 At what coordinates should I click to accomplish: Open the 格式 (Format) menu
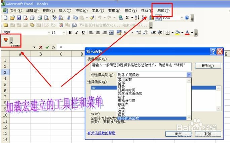pyautogui.click(x=81, y=11)
